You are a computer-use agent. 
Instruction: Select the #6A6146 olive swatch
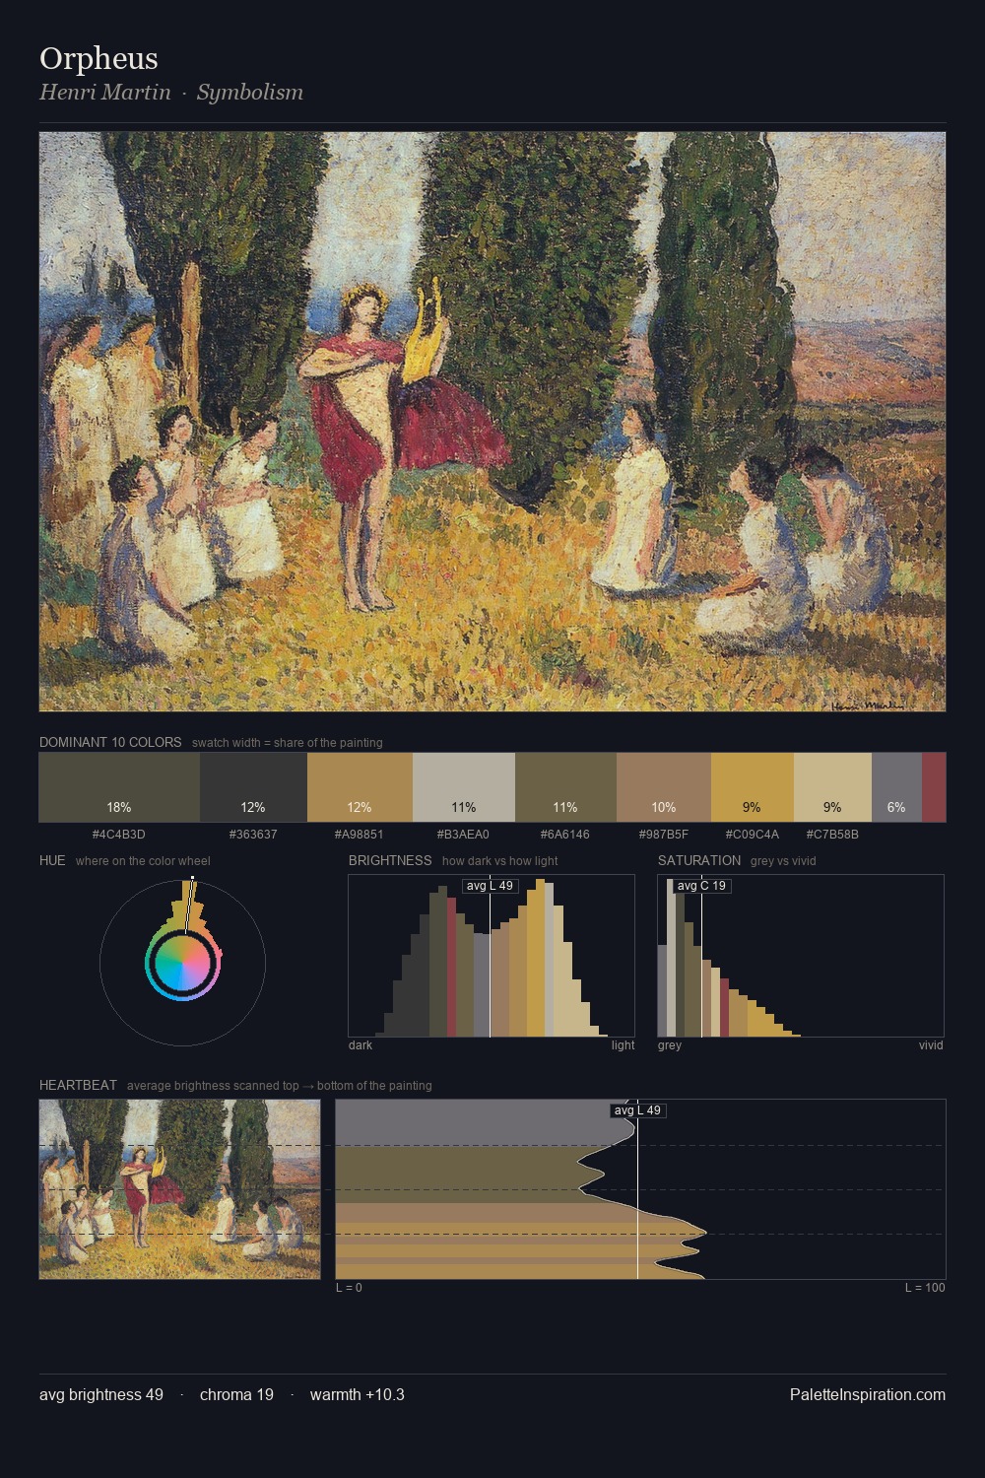565,786
